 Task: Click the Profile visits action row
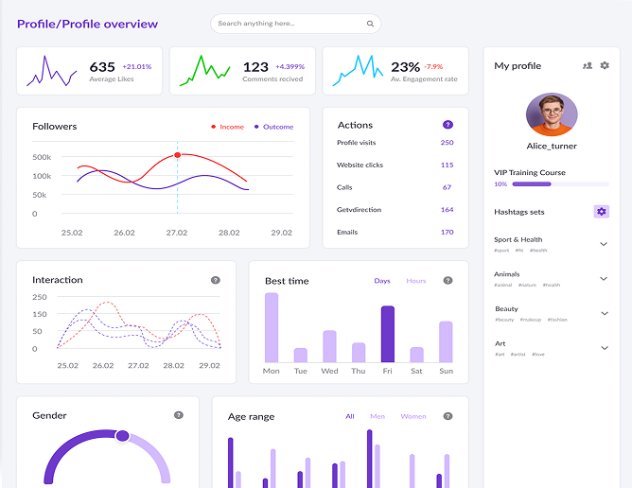click(x=395, y=143)
